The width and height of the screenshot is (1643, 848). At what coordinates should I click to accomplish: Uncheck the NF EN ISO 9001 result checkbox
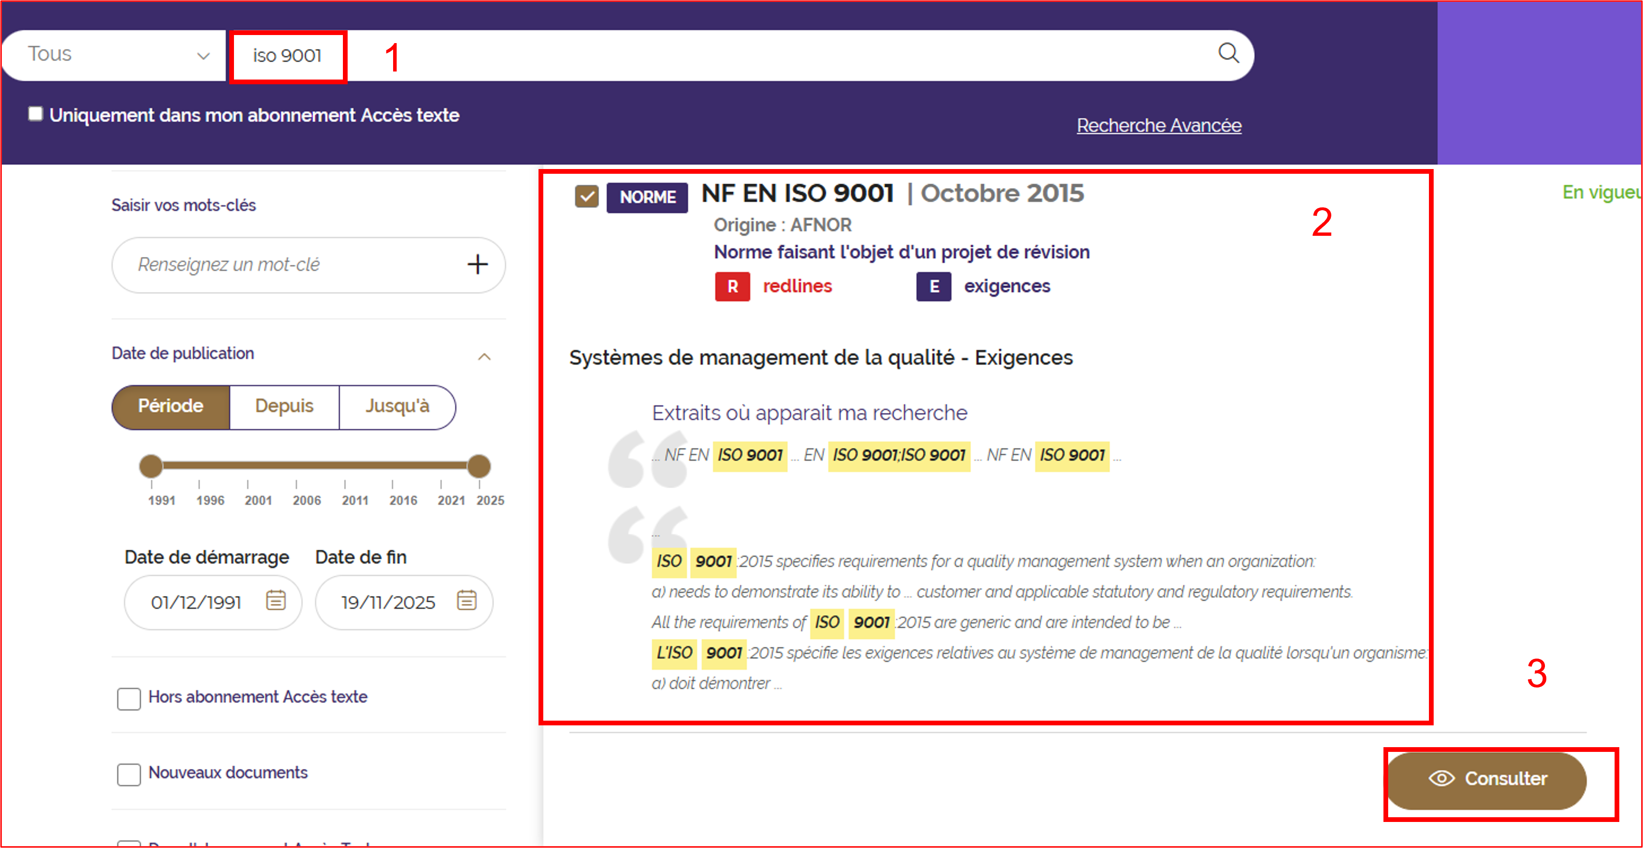586,196
